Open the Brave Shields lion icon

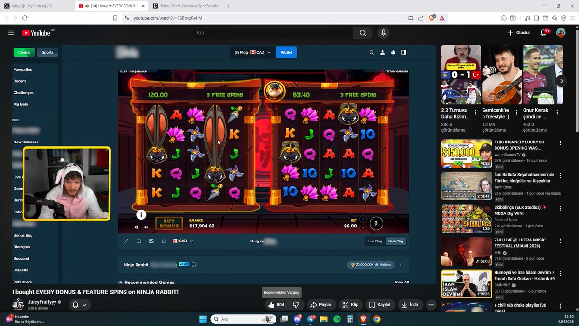click(432, 18)
